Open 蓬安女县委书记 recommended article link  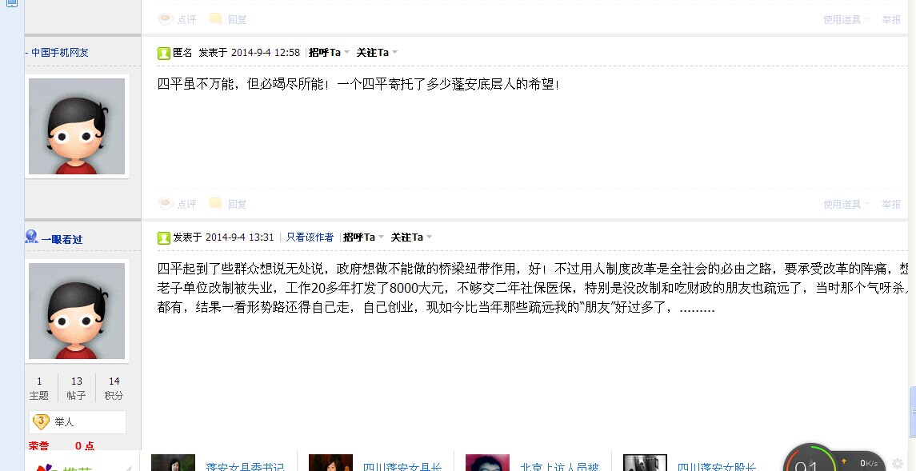point(245,466)
